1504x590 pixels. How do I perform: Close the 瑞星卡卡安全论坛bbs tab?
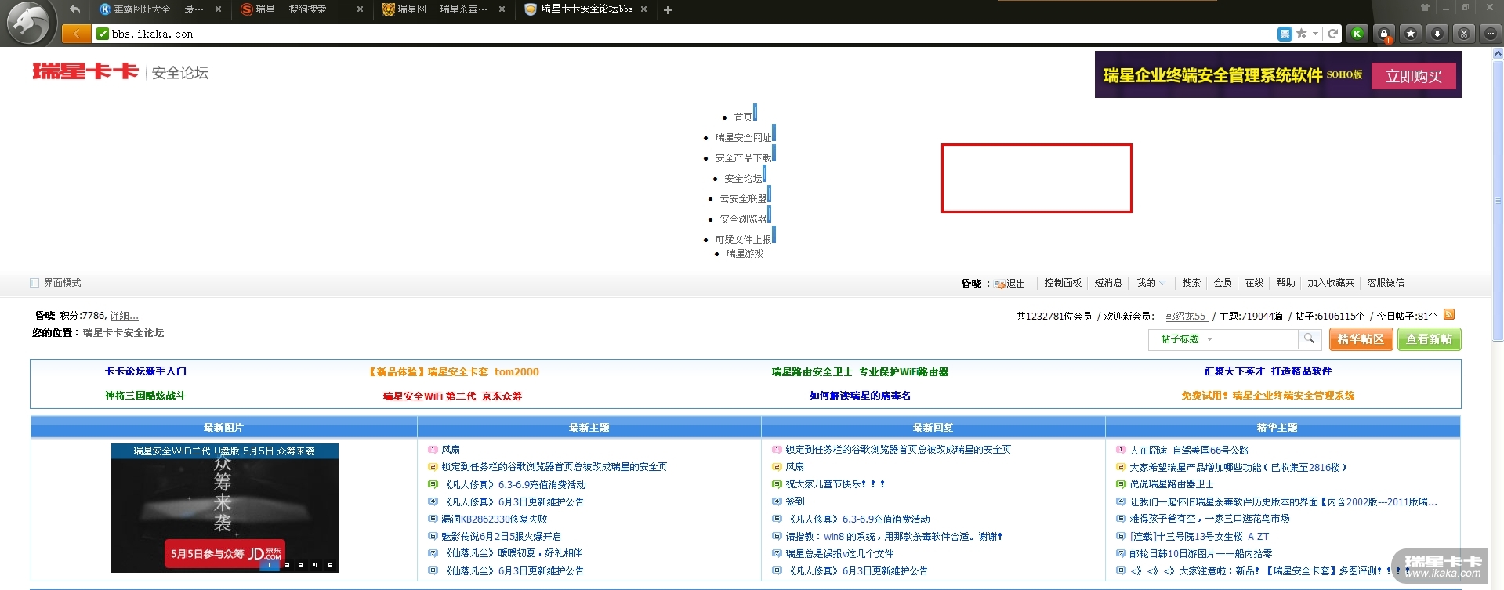643,9
